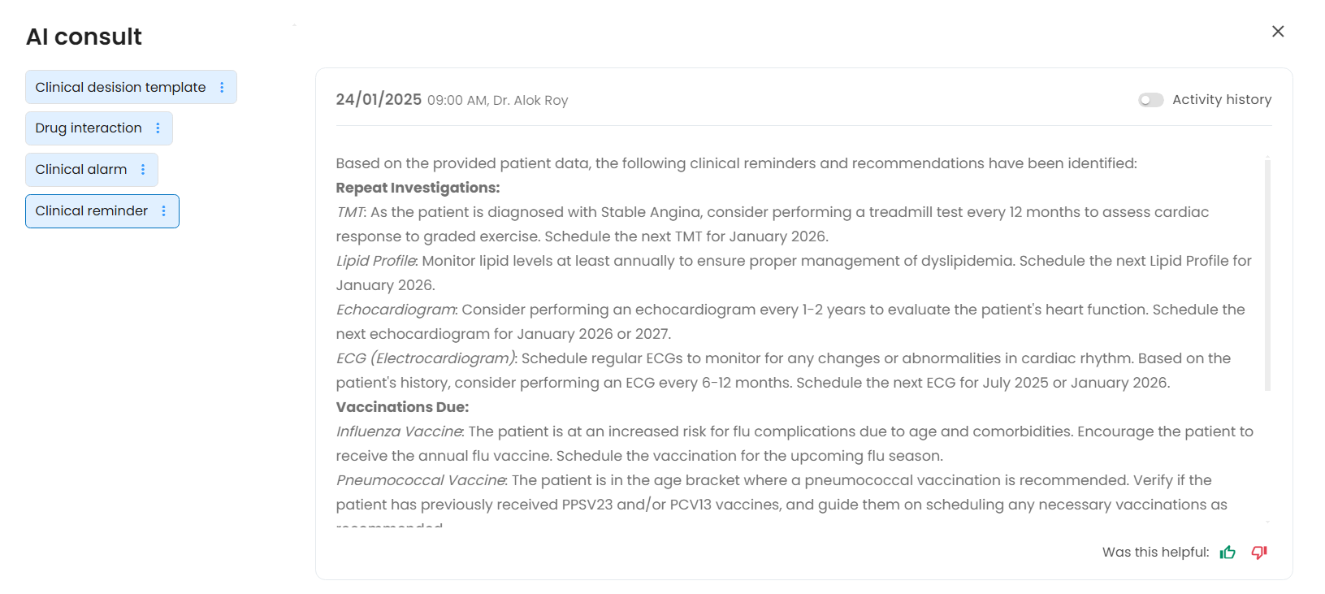Open options menu for Clinical decision template
This screenshot has width=1325, height=594.
[x=222, y=88]
